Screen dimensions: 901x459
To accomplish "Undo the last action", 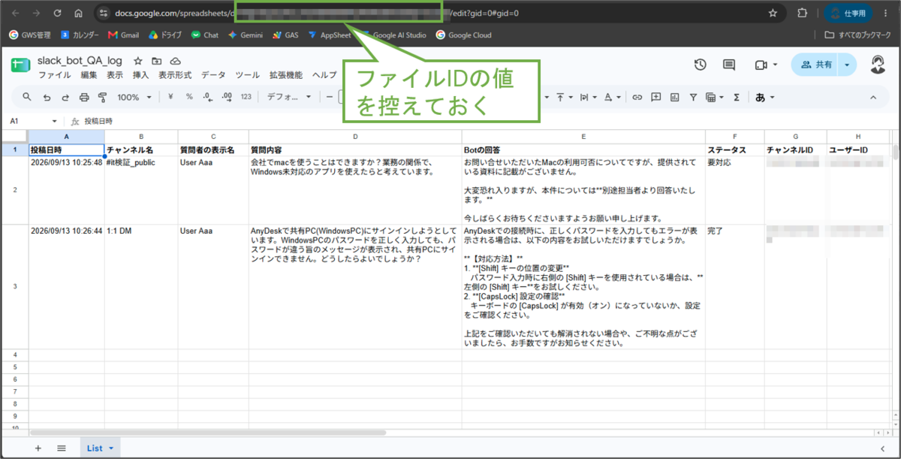I will tap(47, 97).
